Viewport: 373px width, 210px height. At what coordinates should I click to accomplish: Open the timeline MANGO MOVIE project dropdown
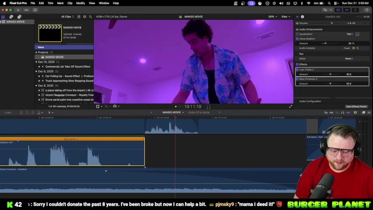click(x=173, y=112)
